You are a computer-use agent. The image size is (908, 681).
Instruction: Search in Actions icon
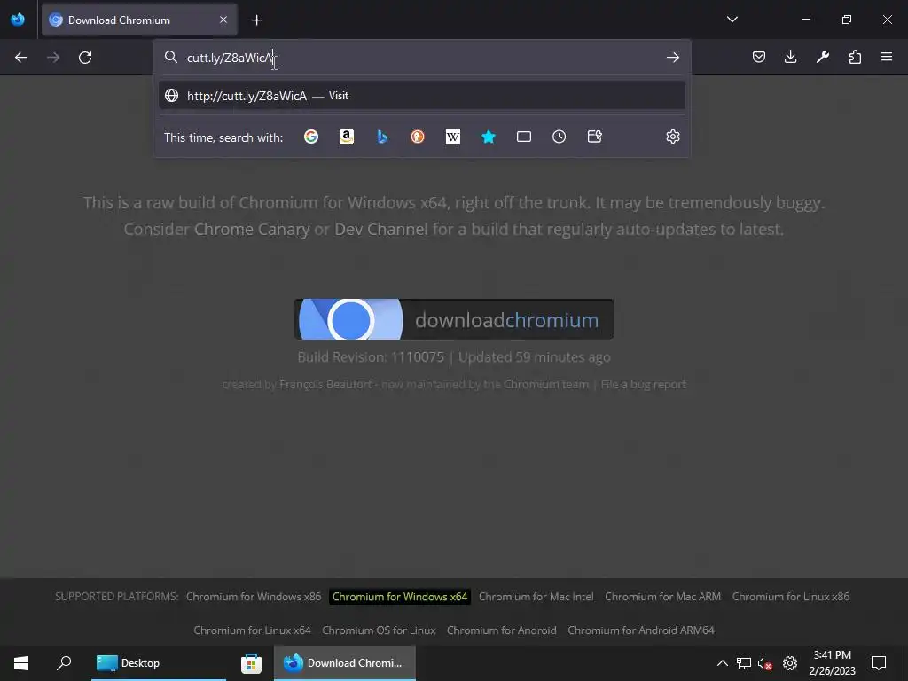(x=595, y=137)
